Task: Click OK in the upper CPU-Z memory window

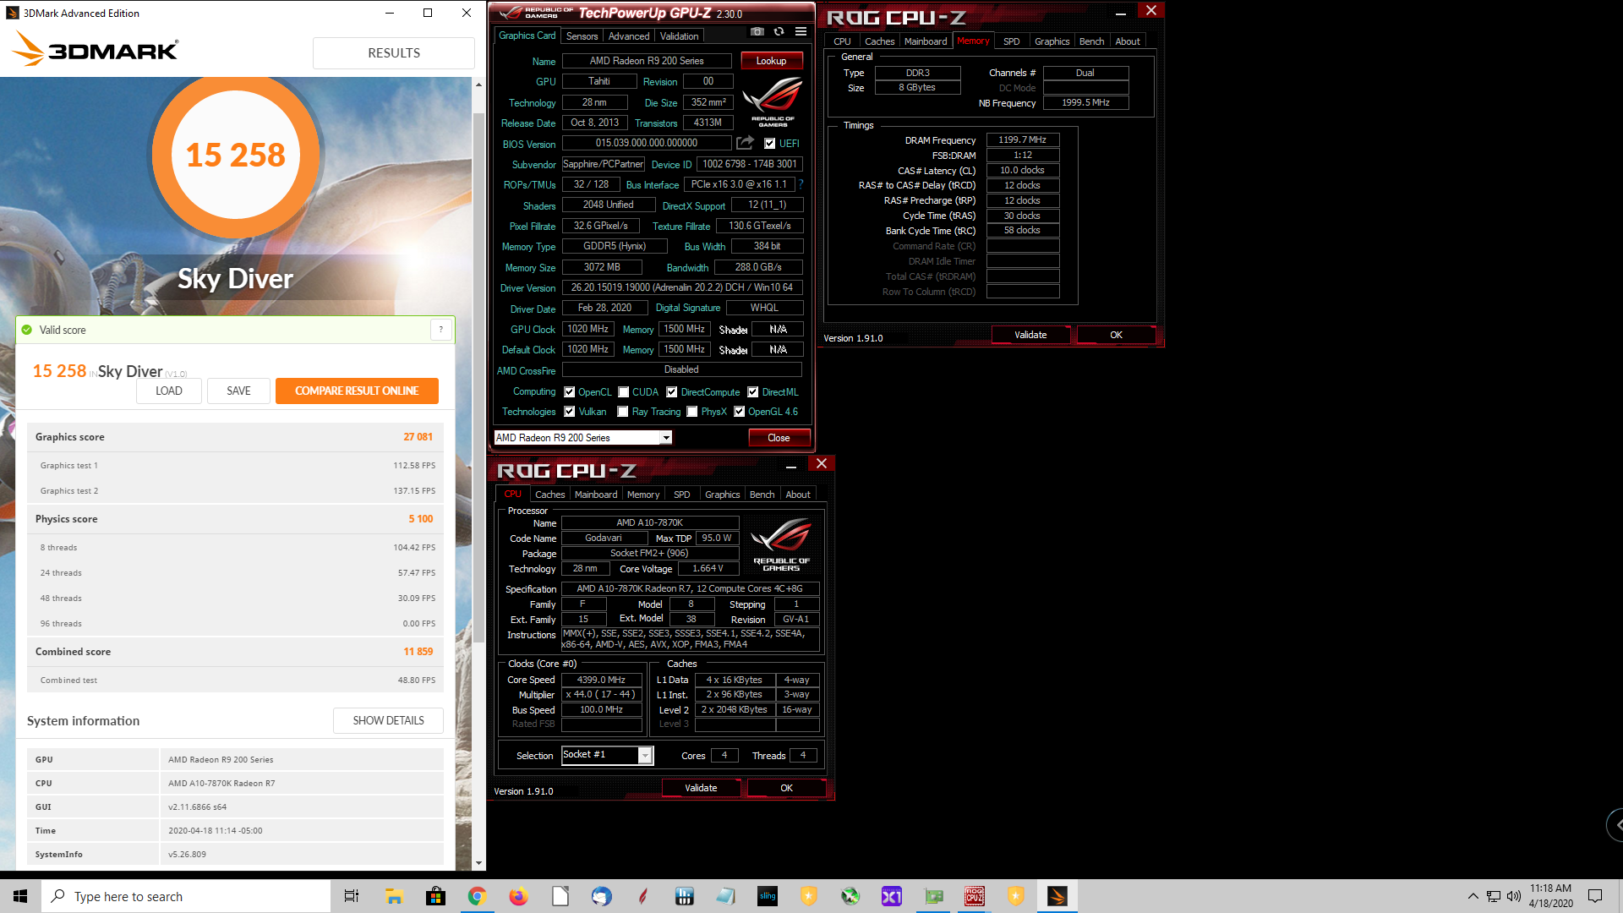Action: pyautogui.click(x=1116, y=335)
